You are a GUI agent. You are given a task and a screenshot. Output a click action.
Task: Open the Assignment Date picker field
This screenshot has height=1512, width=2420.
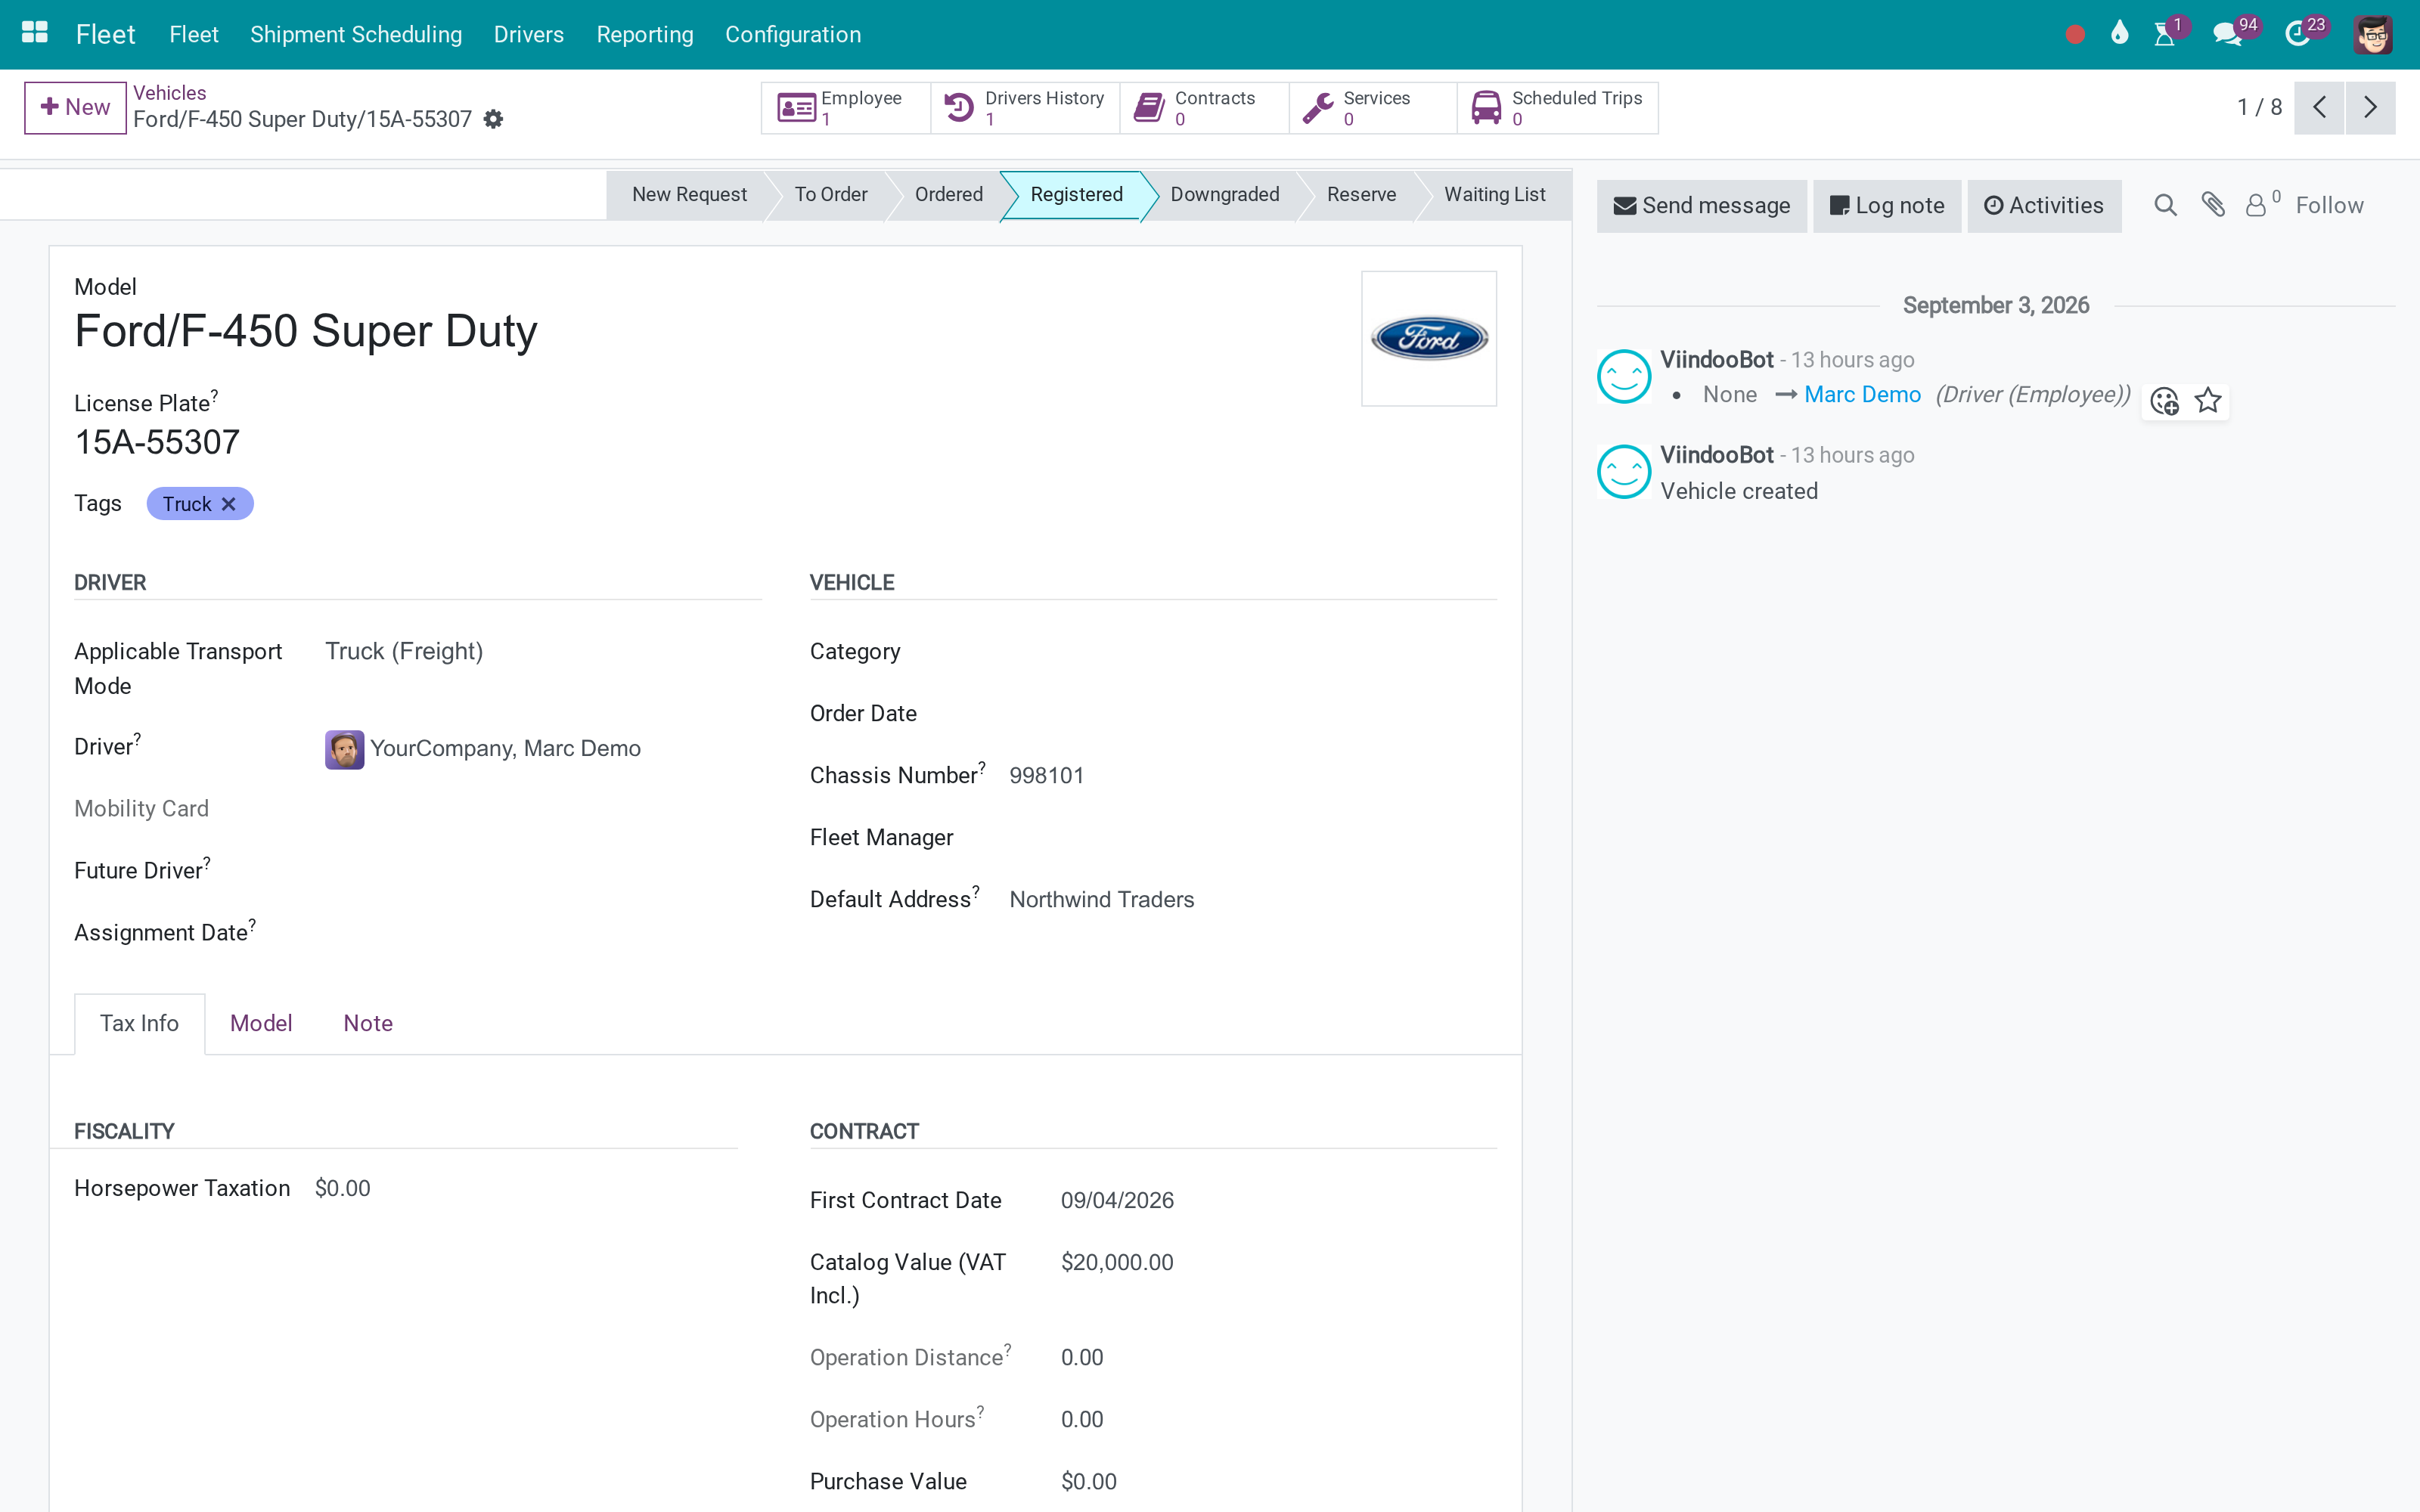point(543,933)
